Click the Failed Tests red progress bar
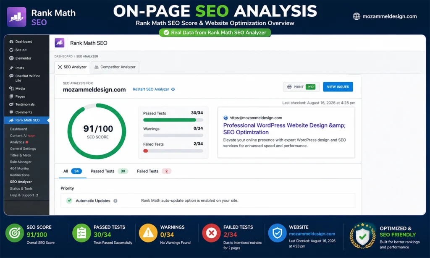The image size is (430, 258). [173, 151]
